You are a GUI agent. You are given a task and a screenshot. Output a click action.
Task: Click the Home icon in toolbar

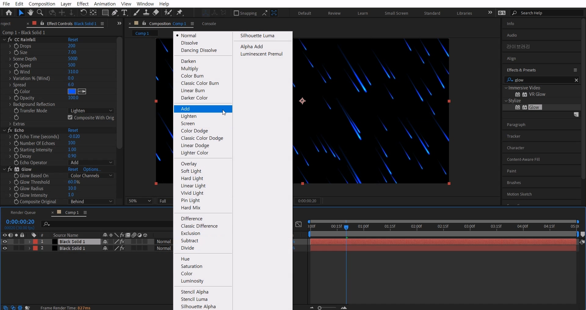(x=9, y=13)
